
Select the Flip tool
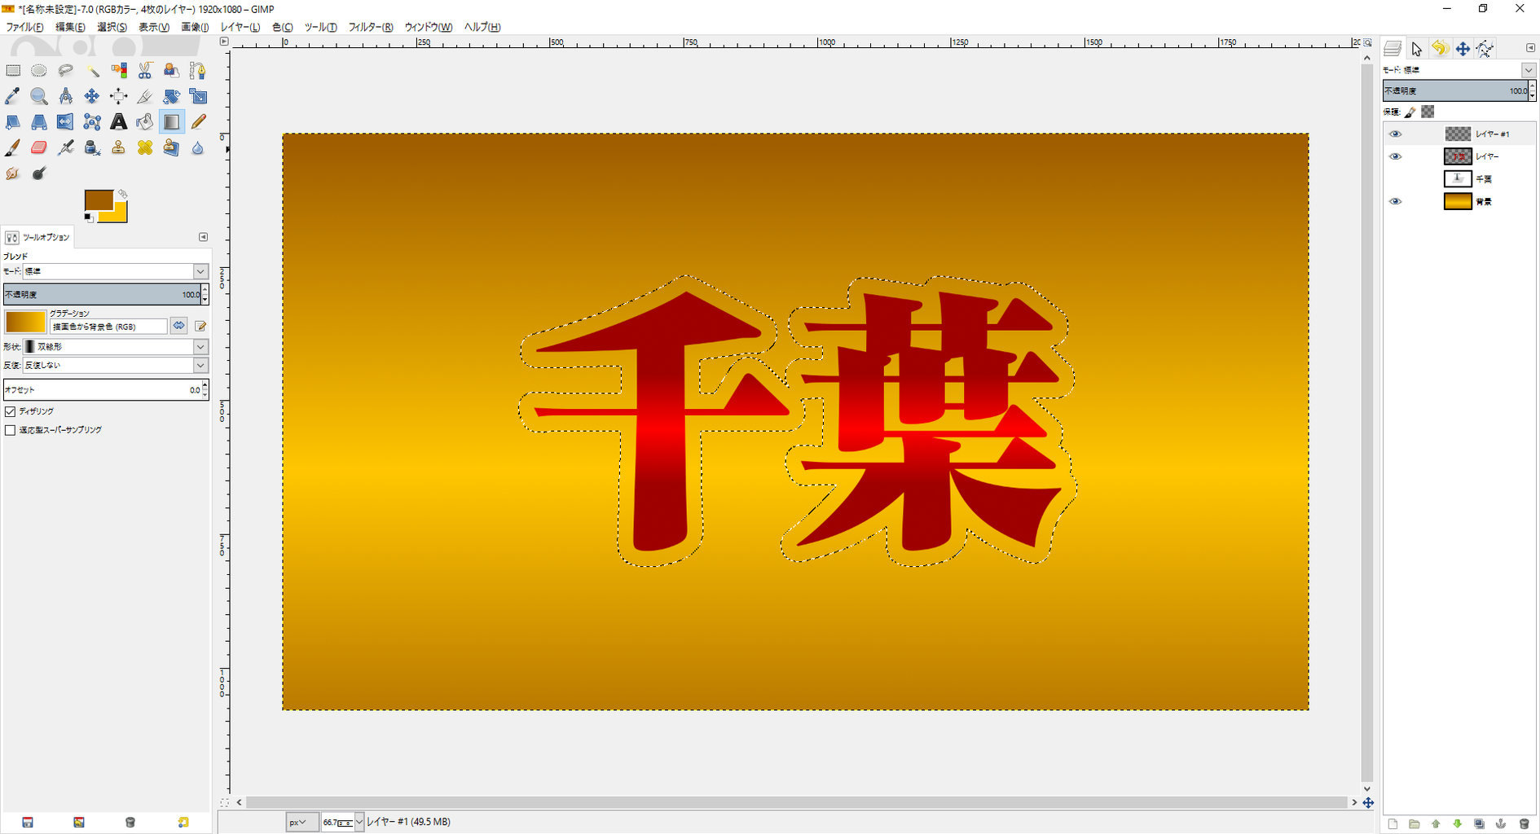pos(66,122)
